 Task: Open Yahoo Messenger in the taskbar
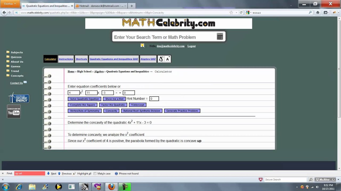pos(98,187)
